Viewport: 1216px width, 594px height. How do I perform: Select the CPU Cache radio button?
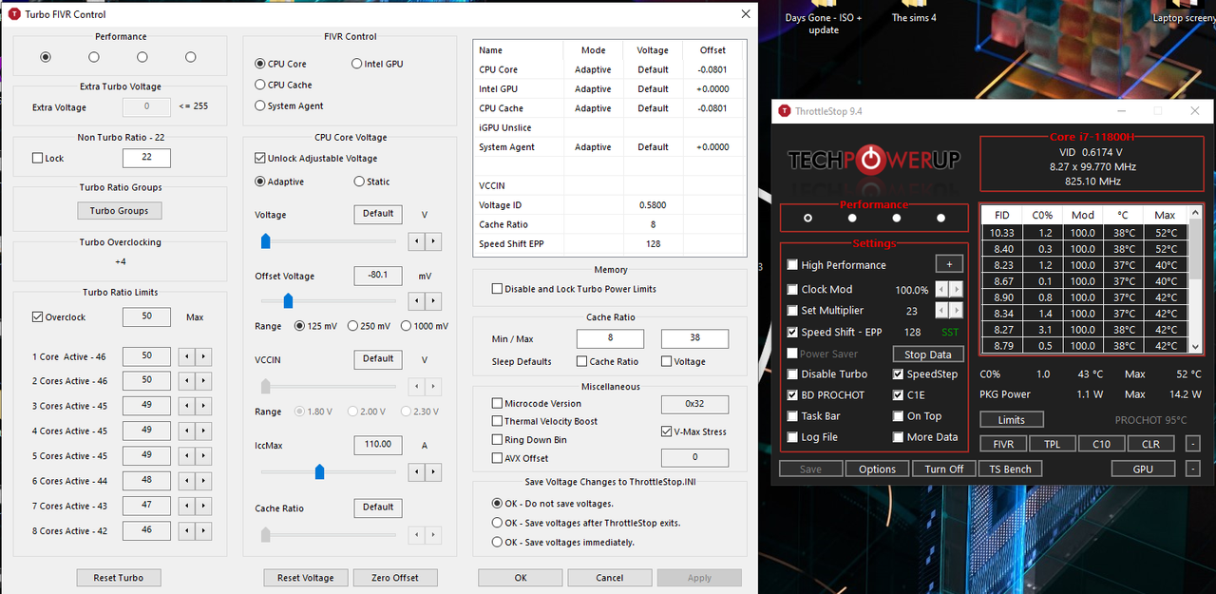260,85
